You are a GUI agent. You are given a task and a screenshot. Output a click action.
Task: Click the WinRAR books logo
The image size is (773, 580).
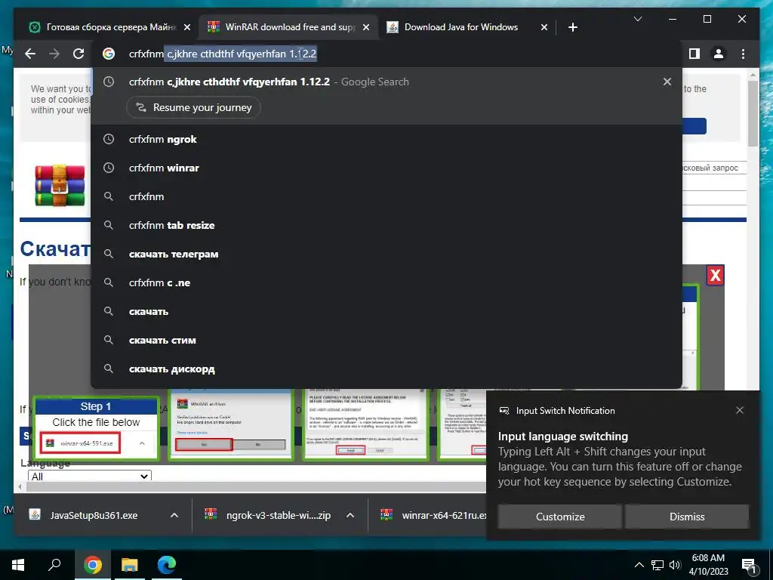[x=60, y=185]
